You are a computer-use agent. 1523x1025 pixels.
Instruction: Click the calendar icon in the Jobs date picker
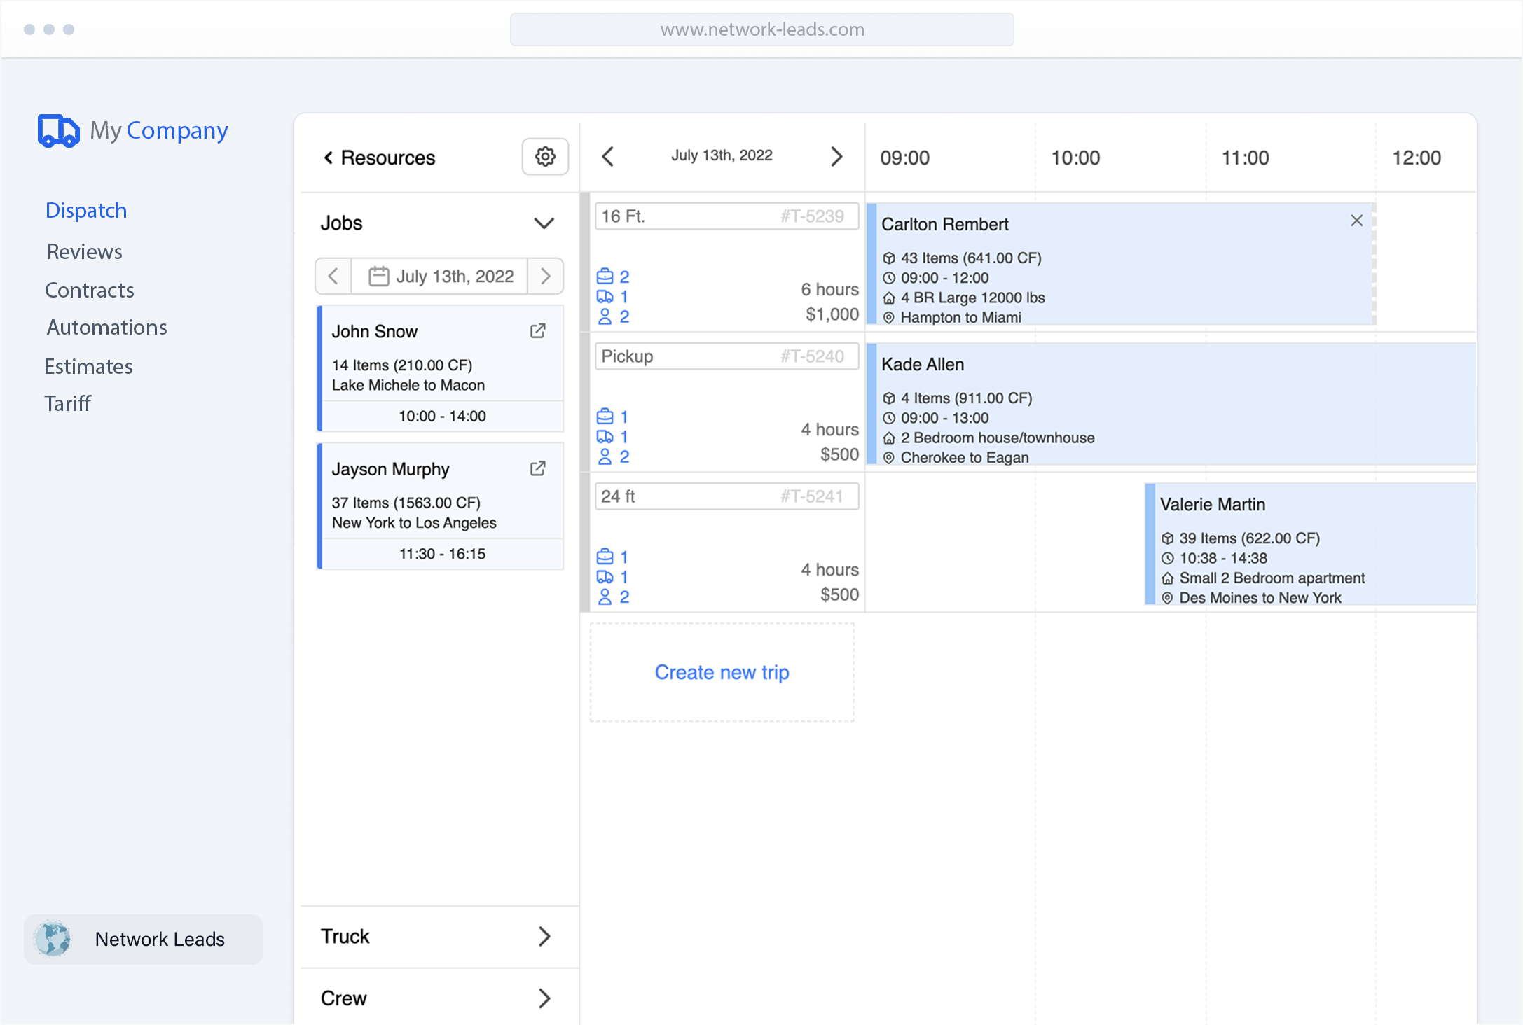pos(378,276)
